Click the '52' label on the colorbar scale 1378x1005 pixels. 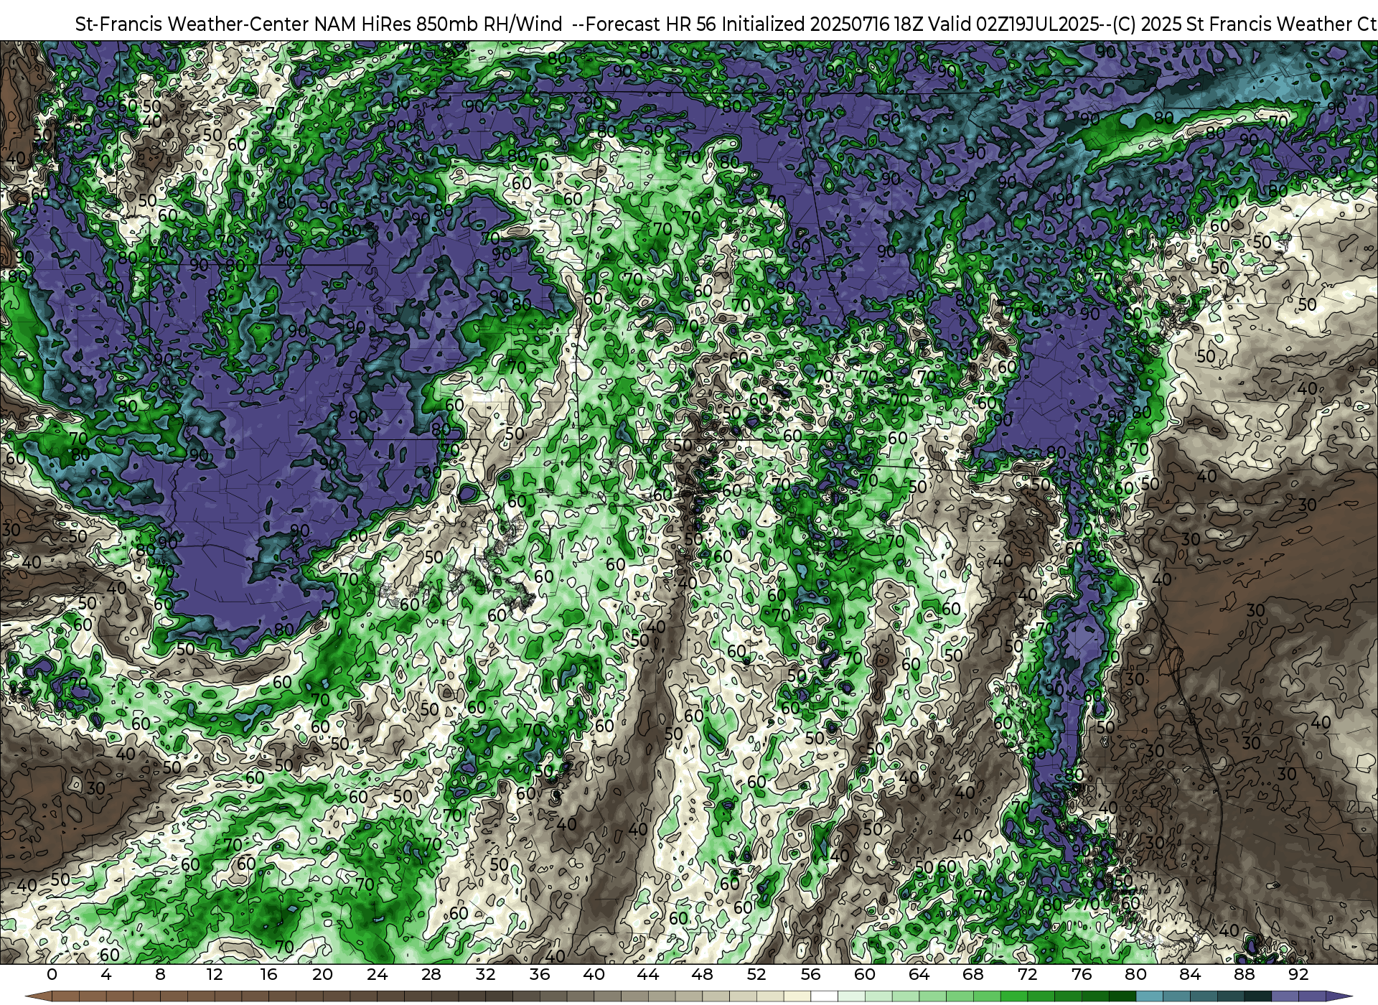click(756, 975)
